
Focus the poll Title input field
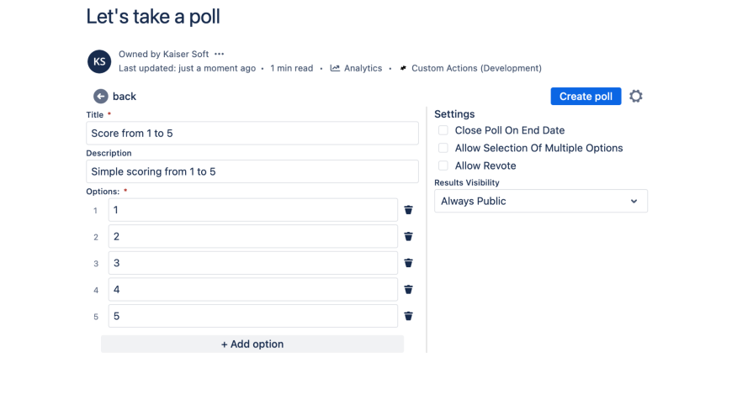pyautogui.click(x=252, y=134)
